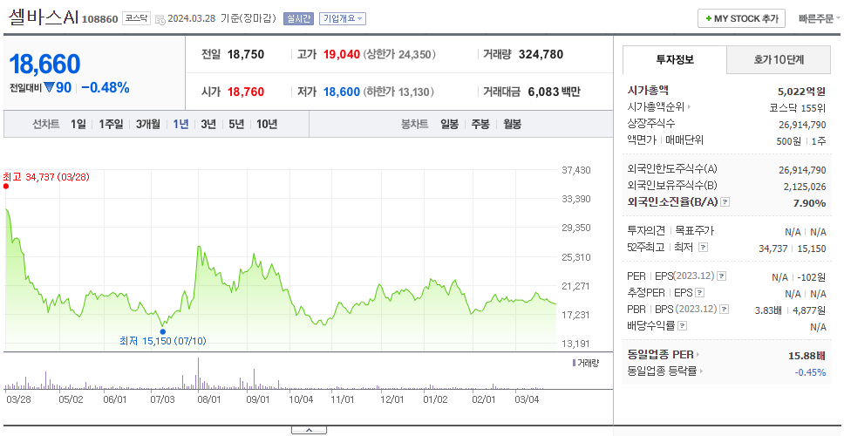Viewport: 844px width, 436px height.
Task: Click arrow beside 시가총액순위
Action: 690,107
